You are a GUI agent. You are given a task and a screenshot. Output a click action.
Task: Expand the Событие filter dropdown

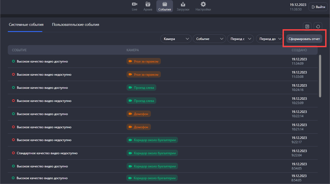tap(209, 39)
